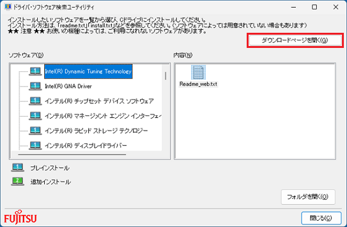This screenshot has height=227, width=347.
Task: Click the ダウンロードページを開く button
Action: [295, 40]
